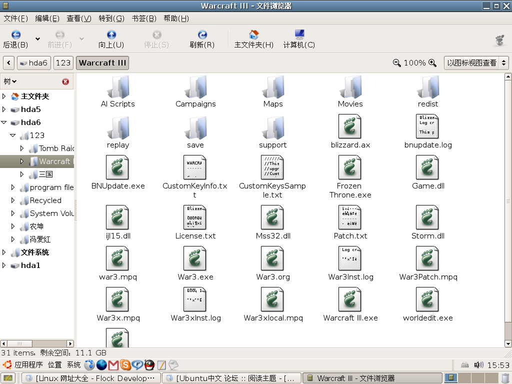Select the Maps folder icon

[273, 87]
